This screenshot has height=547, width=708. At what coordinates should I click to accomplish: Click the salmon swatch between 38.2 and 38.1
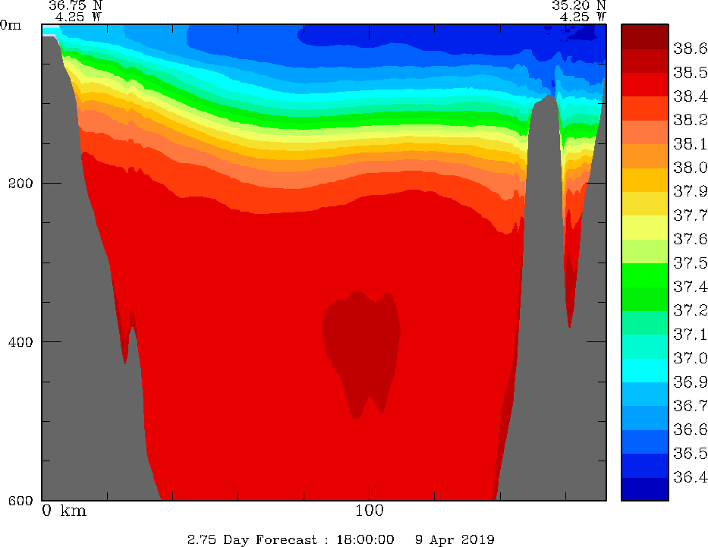click(x=645, y=132)
